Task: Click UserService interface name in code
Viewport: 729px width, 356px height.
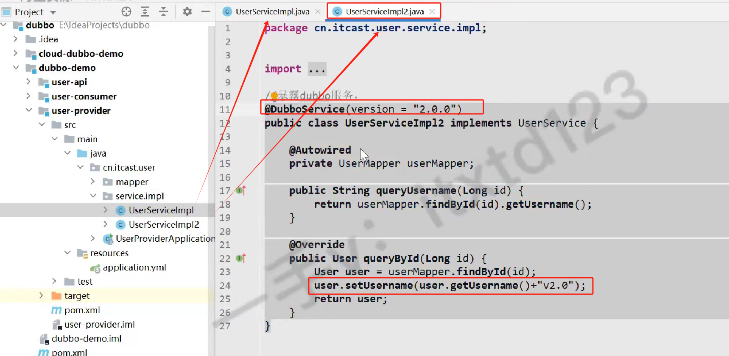Action: [x=552, y=123]
